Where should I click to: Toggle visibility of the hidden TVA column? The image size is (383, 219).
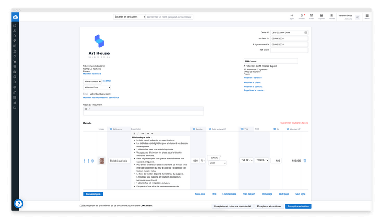[242, 129]
